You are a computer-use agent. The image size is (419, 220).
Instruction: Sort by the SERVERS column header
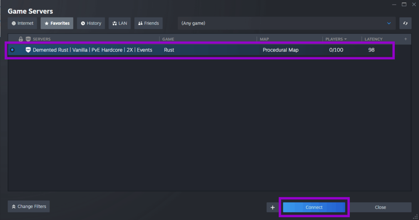[42, 39]
